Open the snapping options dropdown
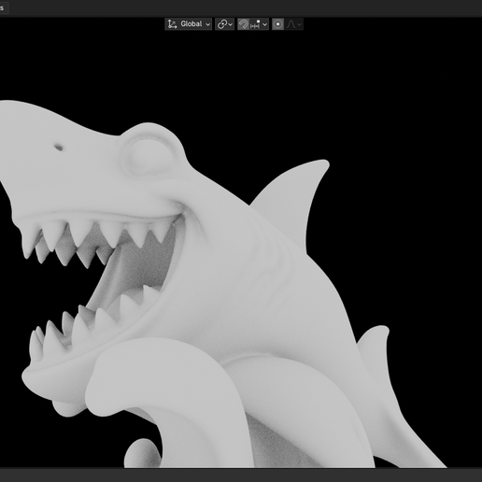This screenshot has height=482, width=482. tap(259, 24)
